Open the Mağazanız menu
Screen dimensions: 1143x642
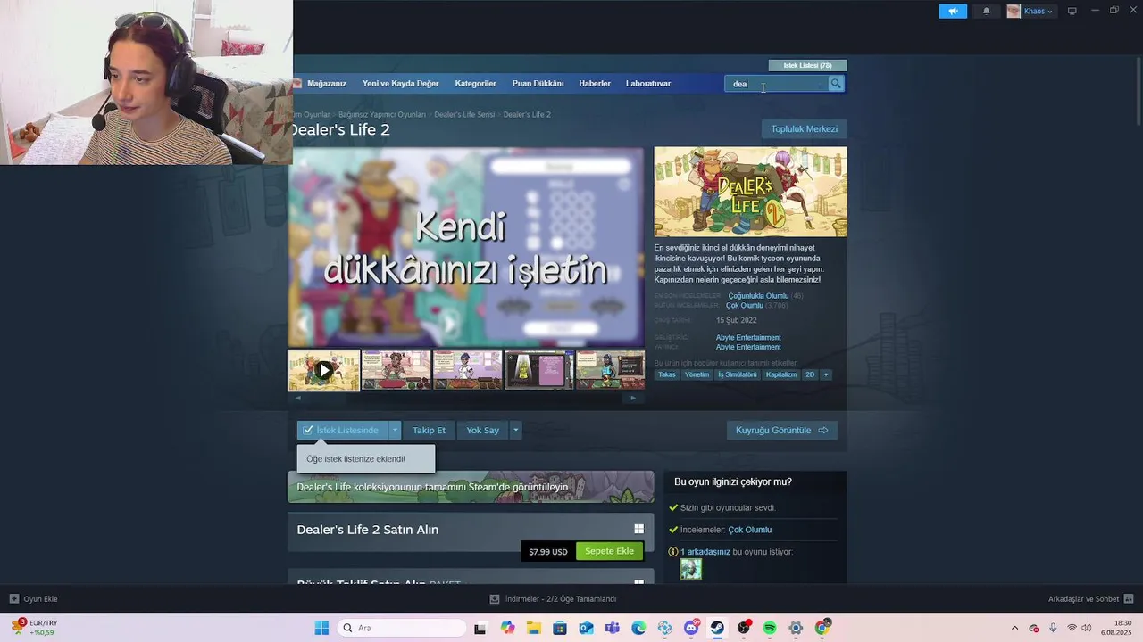[326, 83]
